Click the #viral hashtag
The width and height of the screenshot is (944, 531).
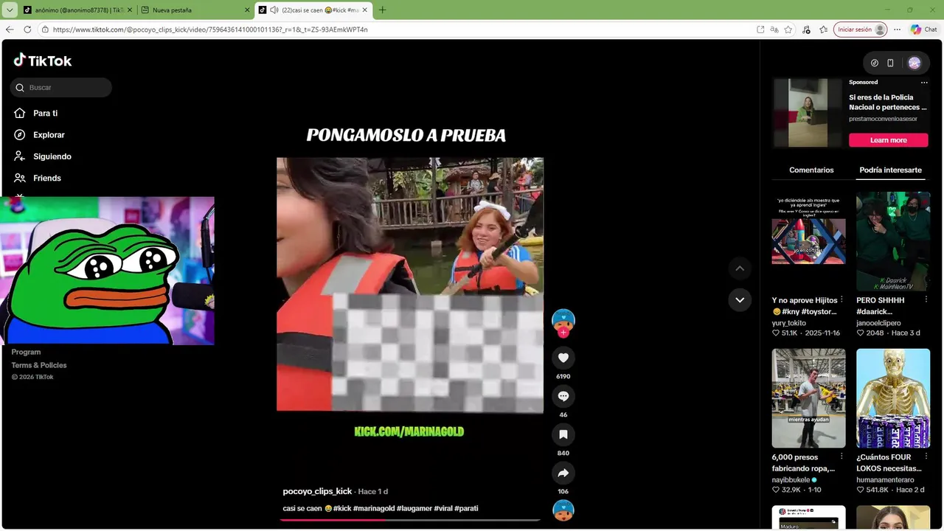[442, 508]
